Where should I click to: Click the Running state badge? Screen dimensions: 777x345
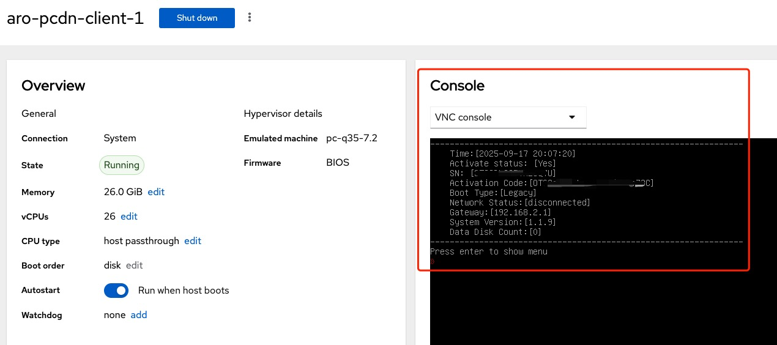122,165
